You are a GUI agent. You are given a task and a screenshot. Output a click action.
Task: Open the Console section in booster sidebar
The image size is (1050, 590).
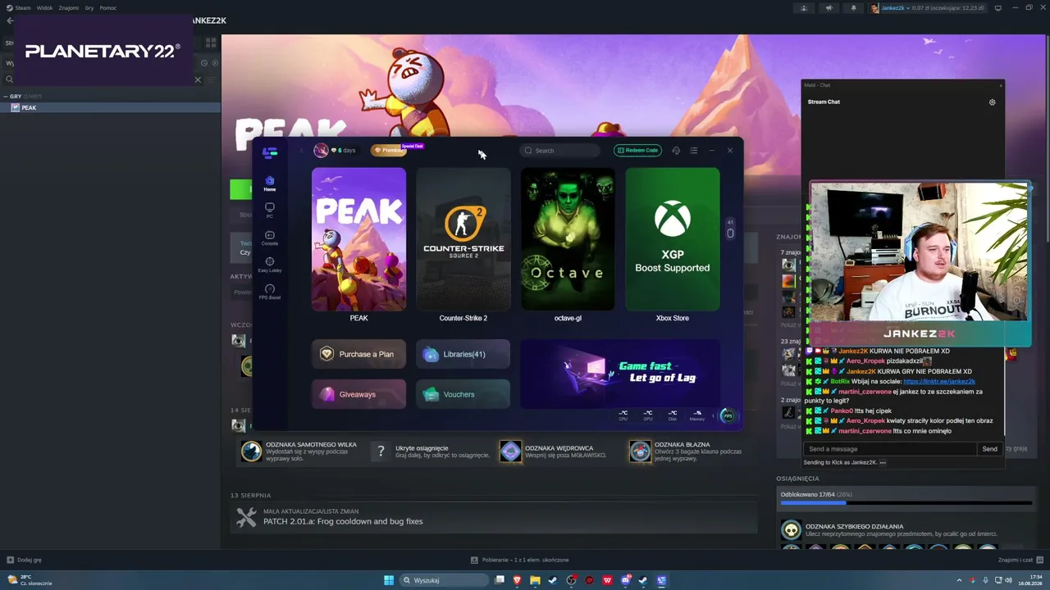click(x=270, y=238)
